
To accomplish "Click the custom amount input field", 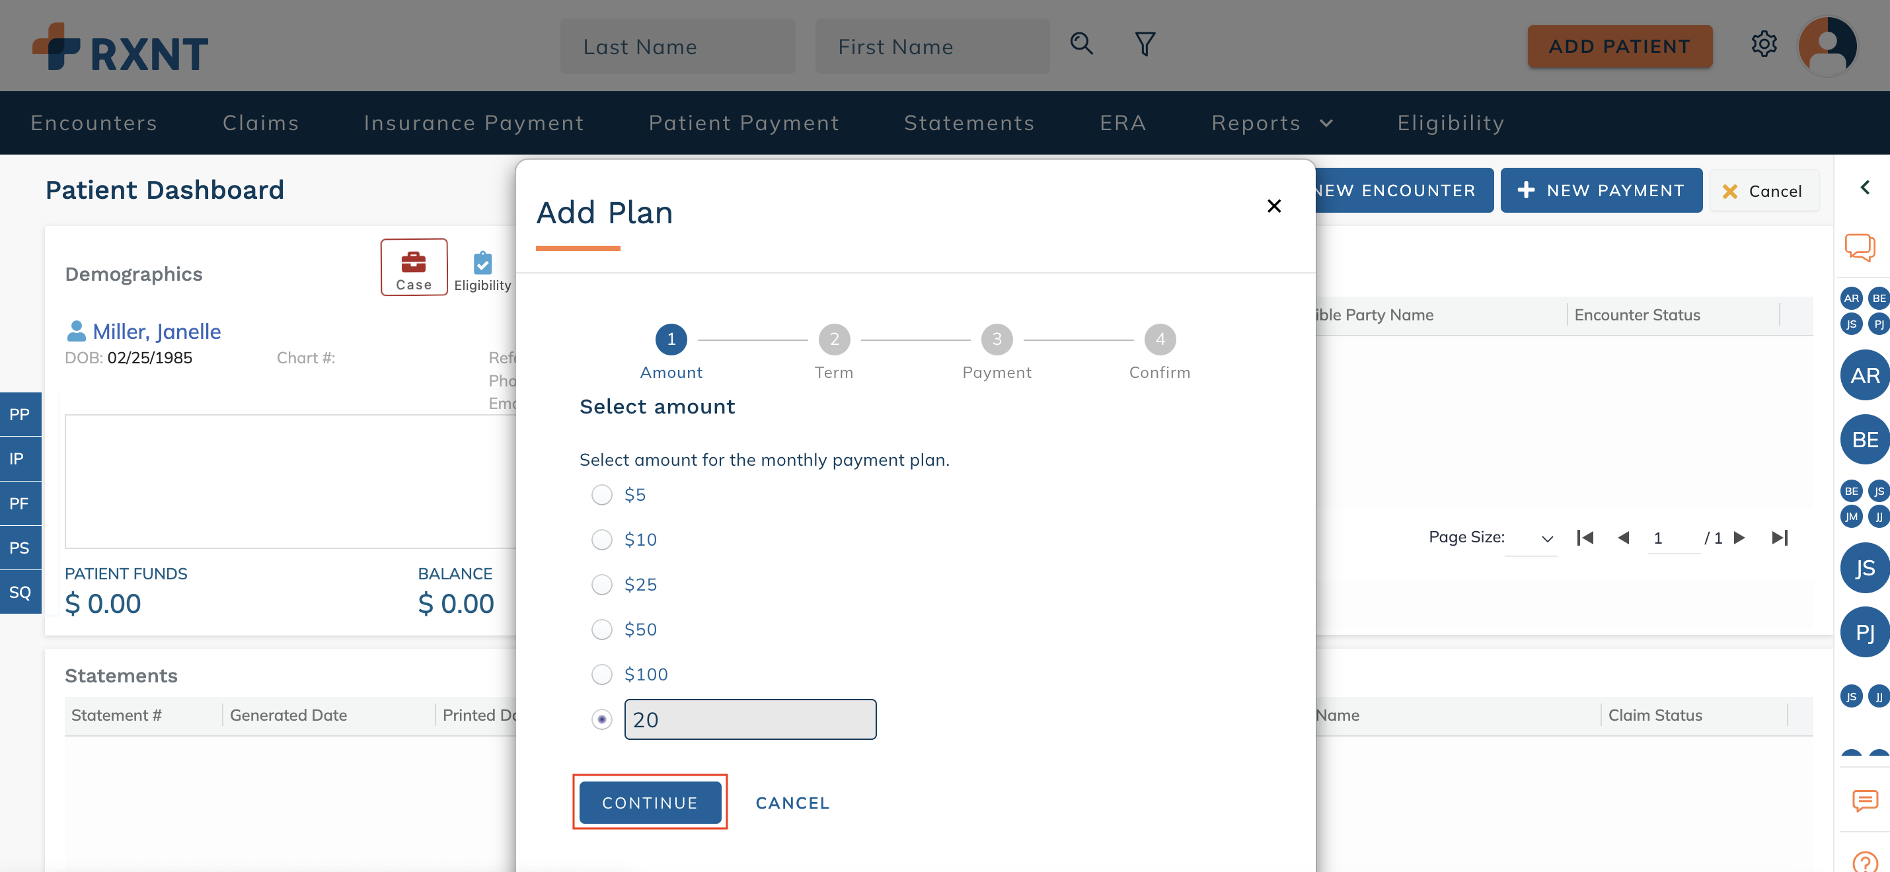I will pyautogui.click(x=750, y=719).
